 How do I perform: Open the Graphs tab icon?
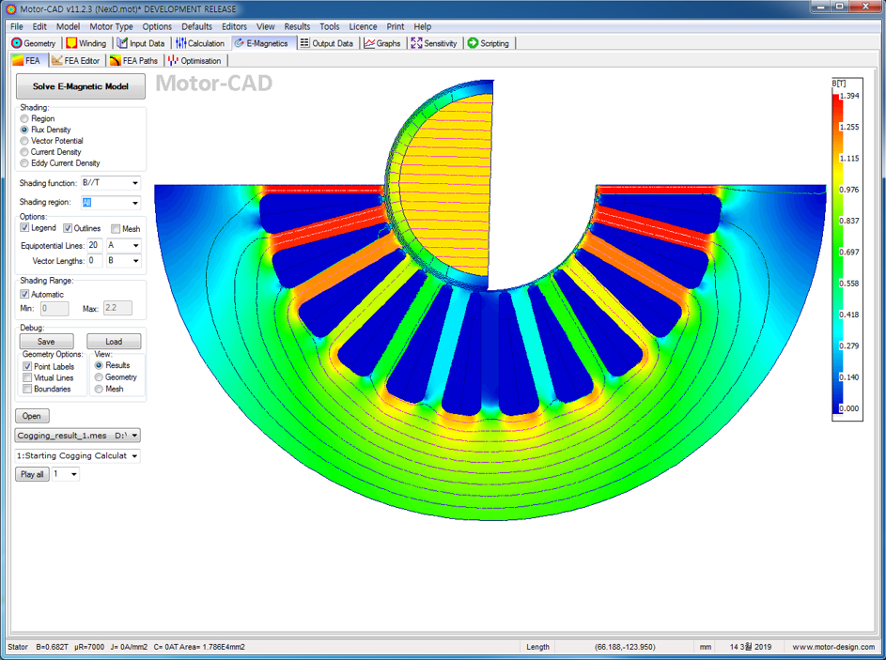coord(369,43)
